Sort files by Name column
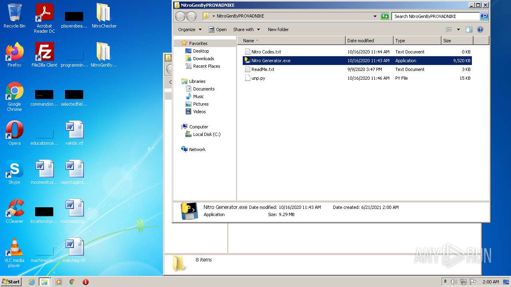511x287 pixels. click(x=291, y=41)
